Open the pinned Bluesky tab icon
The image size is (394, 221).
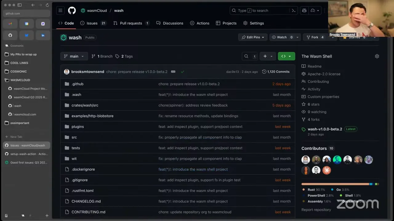(26, 35)
